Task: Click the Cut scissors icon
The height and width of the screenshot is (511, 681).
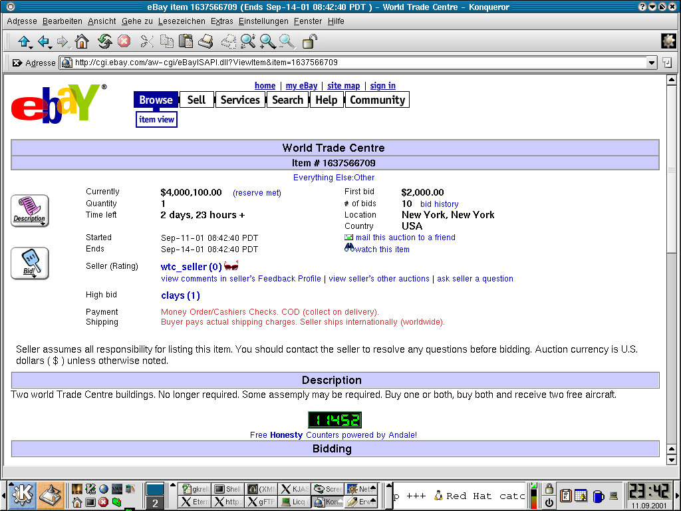Action: coord(147,42)
